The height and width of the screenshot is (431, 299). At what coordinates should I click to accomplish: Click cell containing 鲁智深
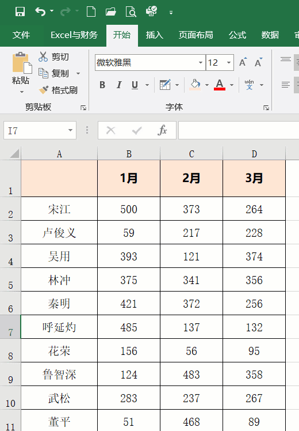click(59, 375)
